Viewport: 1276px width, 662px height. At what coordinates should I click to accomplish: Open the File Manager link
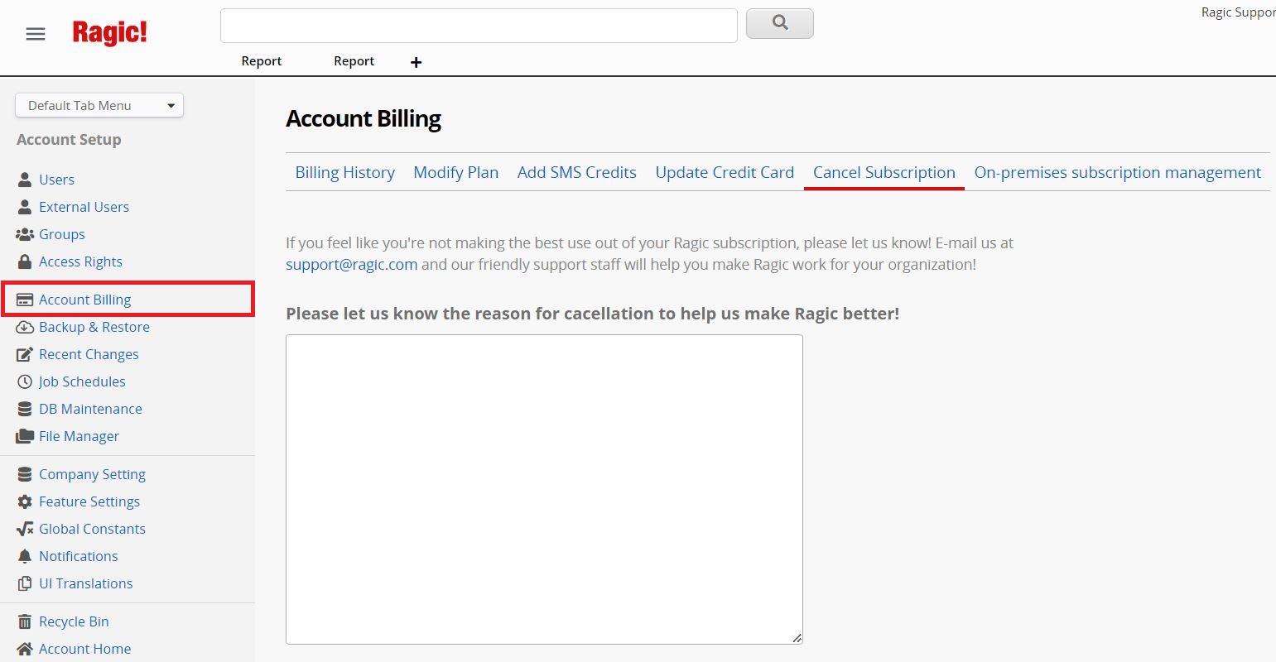(x=79, y=436)
